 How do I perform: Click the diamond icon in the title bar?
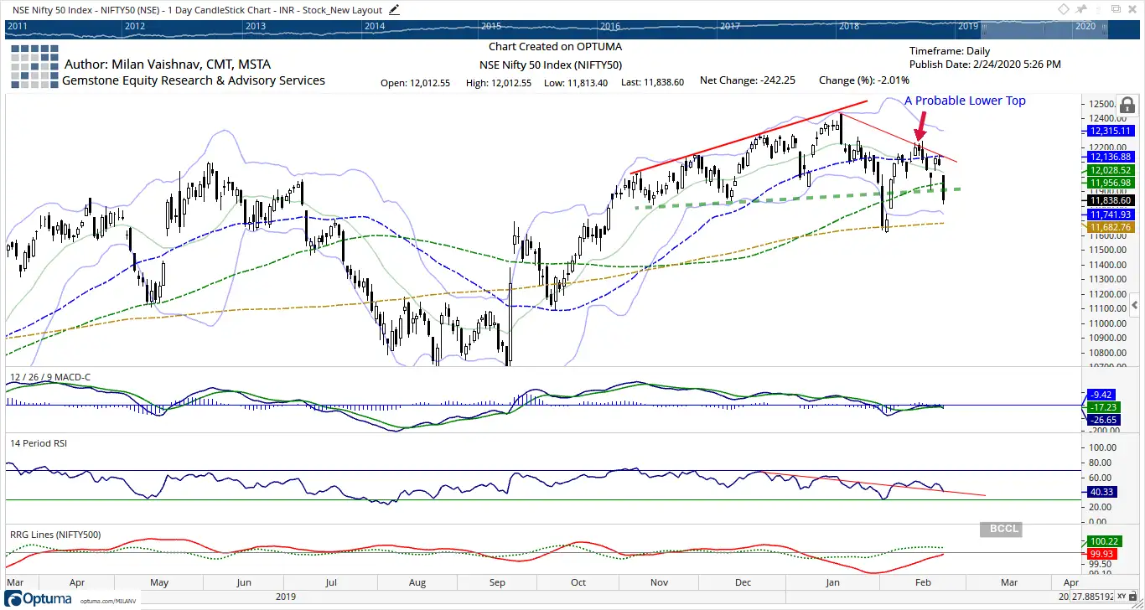1064,9
